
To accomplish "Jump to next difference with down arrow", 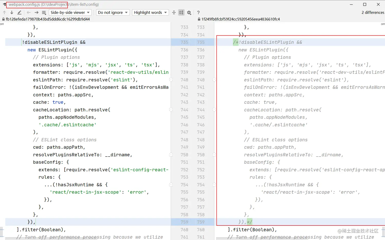I will [12, 12].
